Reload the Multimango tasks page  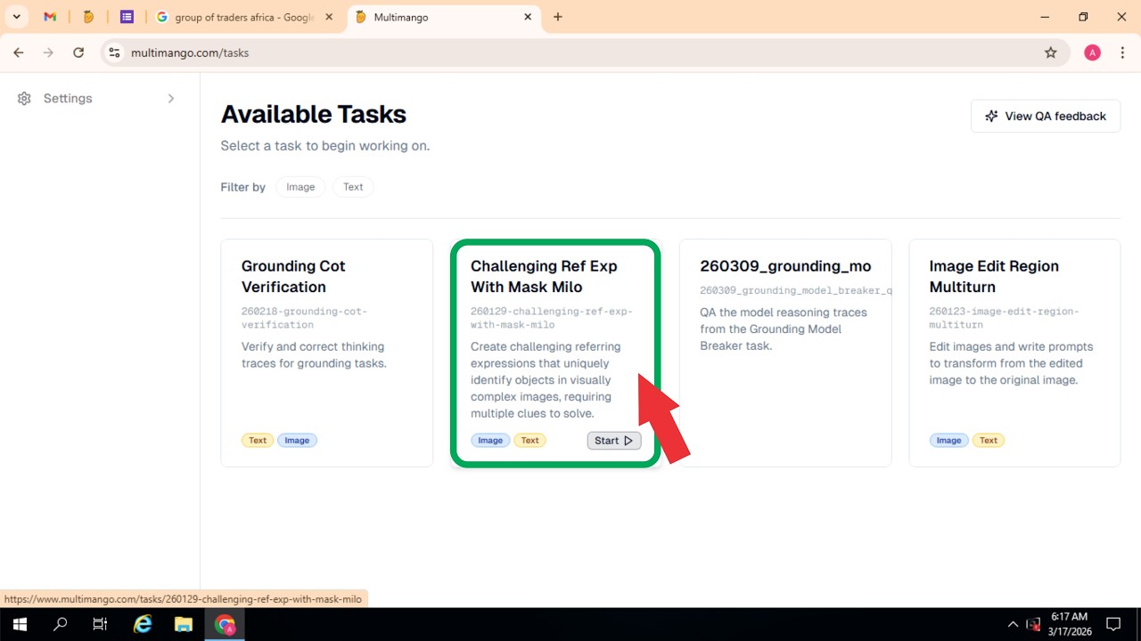78,53
